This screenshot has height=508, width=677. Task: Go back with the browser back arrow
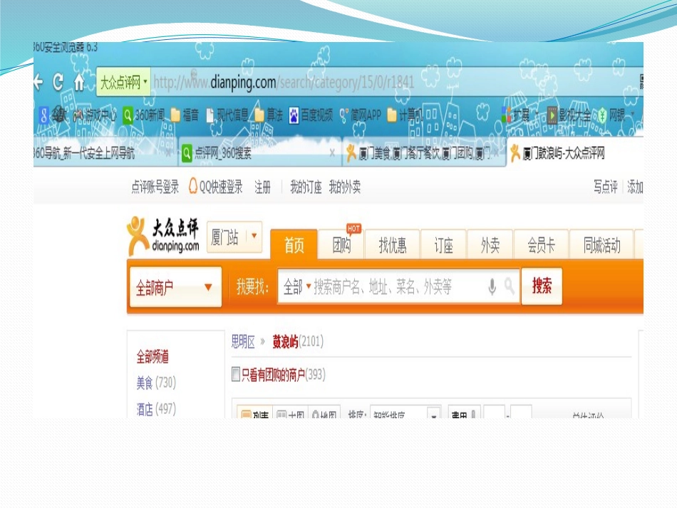click(x=38, y=81)
